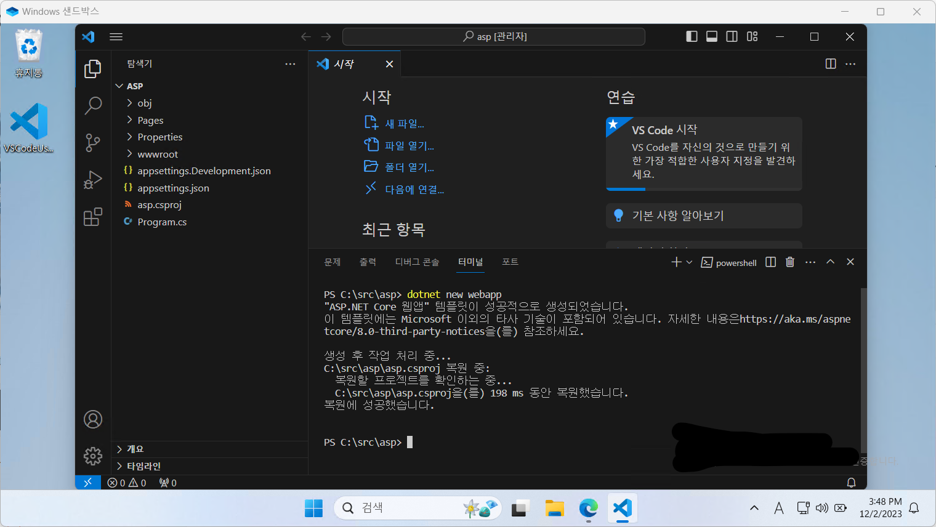Expand the 개요 outline section

209,449
